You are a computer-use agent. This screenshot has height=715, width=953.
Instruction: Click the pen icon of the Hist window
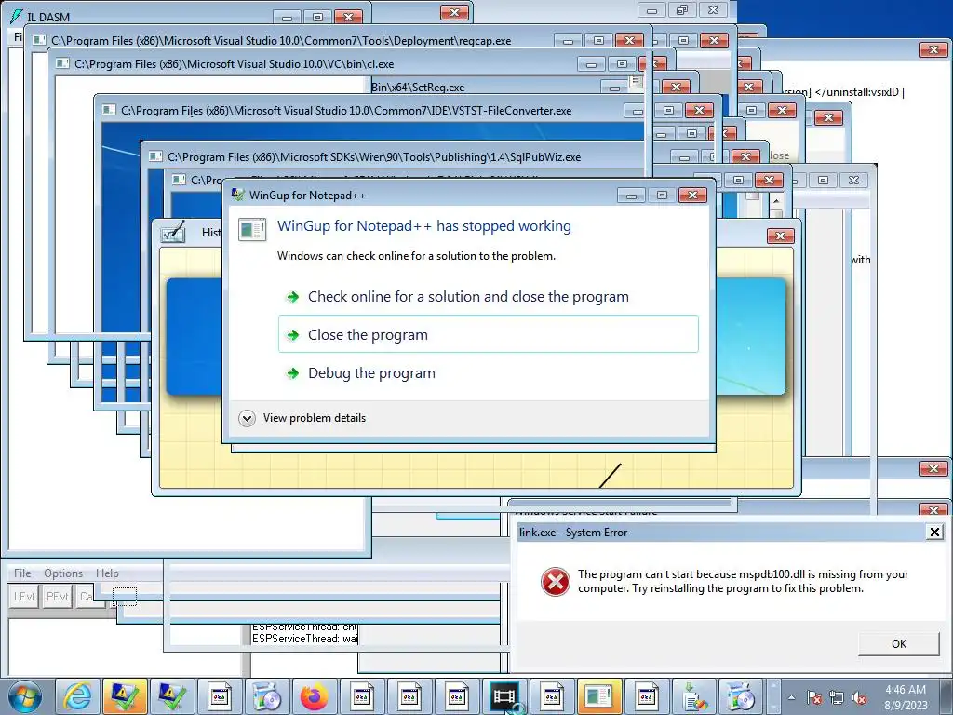(173, 232)
